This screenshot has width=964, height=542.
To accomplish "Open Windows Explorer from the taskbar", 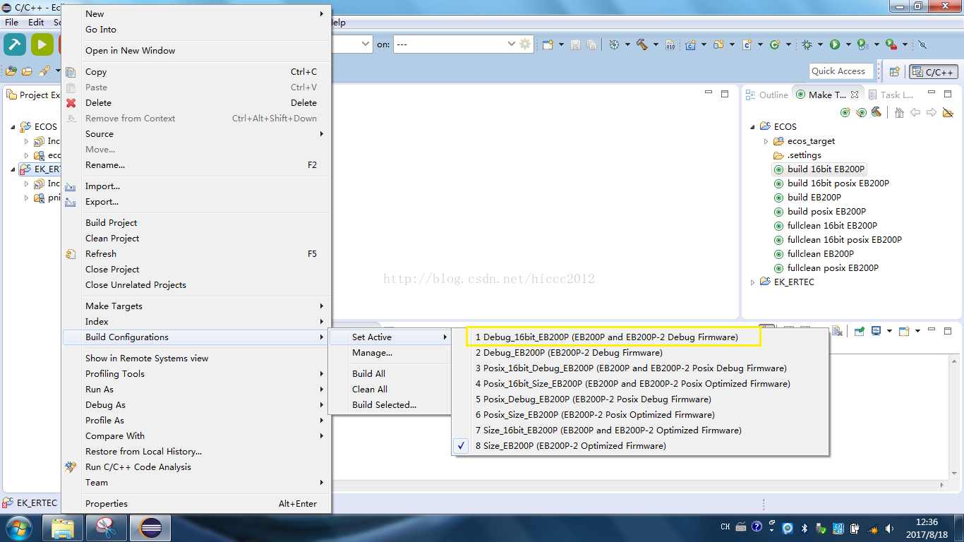I will (64, 527).
